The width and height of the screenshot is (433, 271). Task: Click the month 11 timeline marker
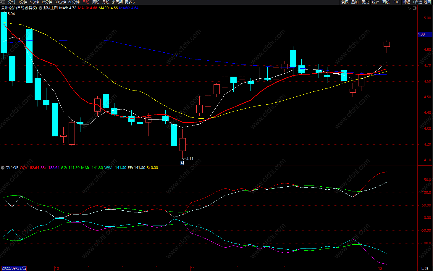193,268
